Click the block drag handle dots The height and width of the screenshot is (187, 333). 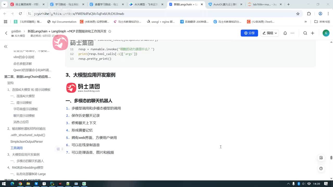[x=62, y=149]
